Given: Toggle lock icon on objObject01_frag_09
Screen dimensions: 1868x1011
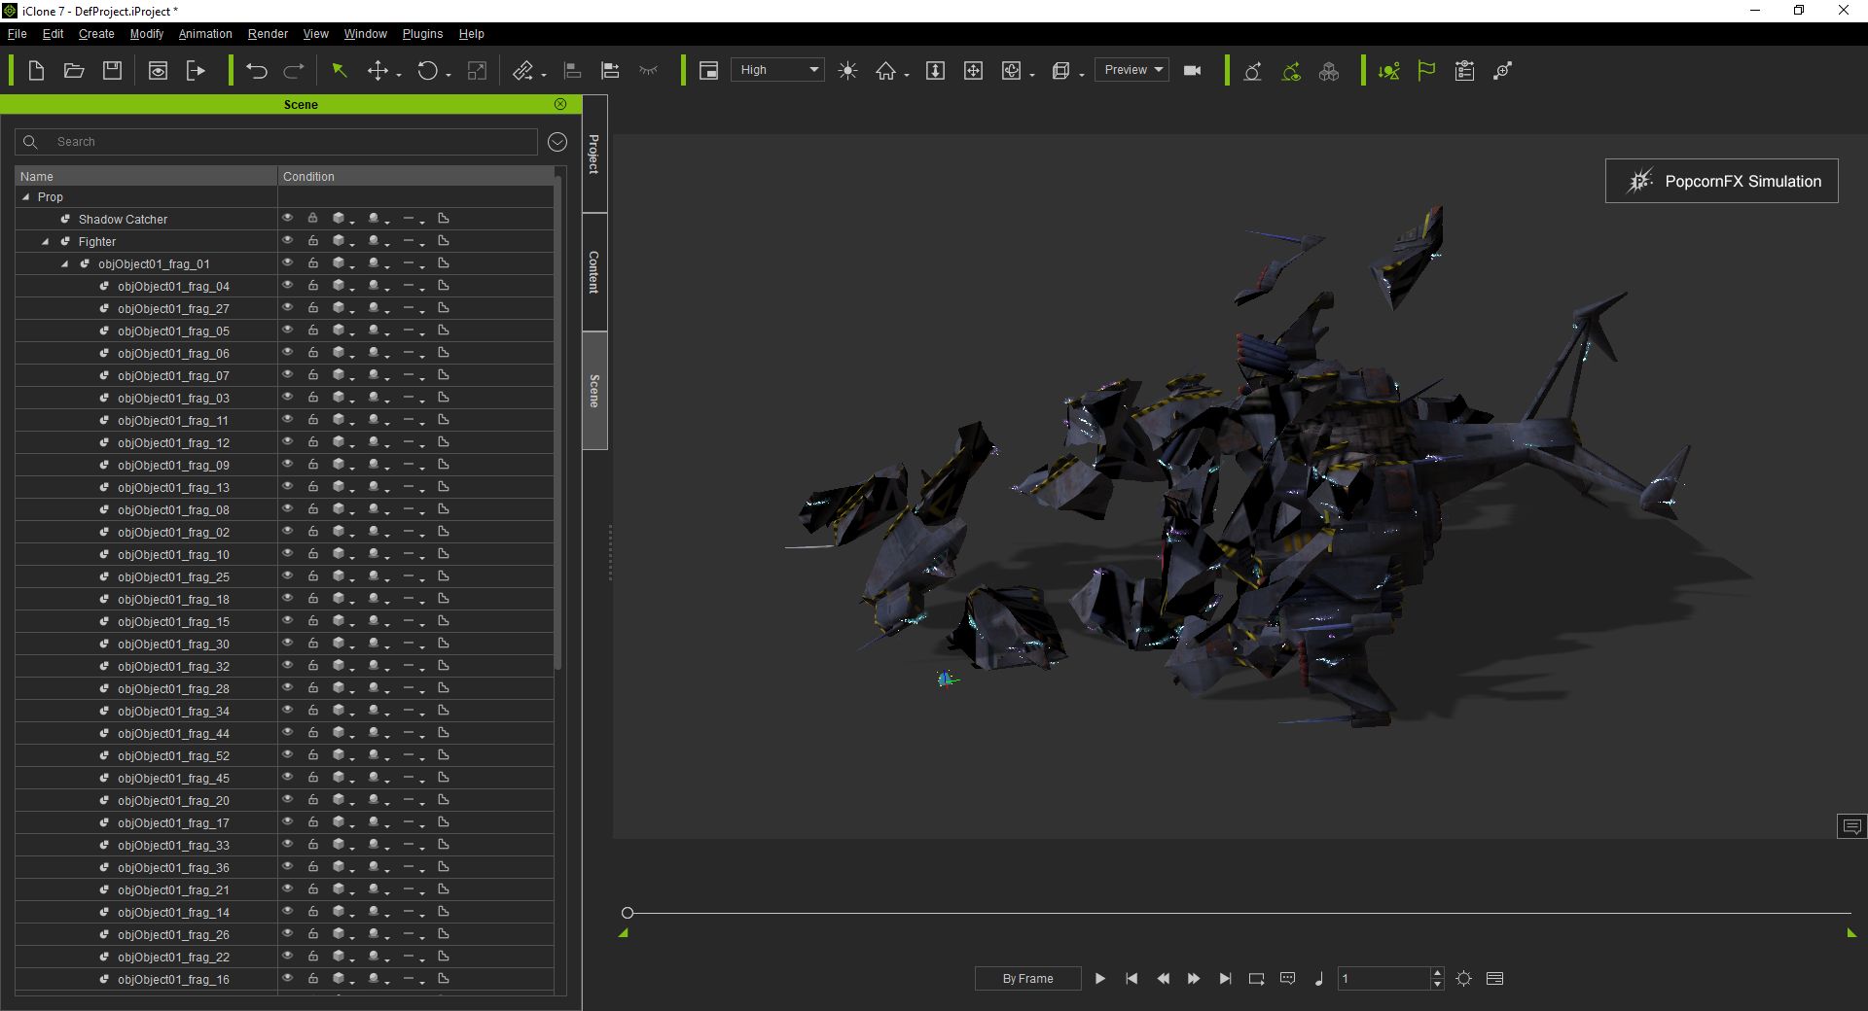Looking at the screenshot, I should coord(313,464).
